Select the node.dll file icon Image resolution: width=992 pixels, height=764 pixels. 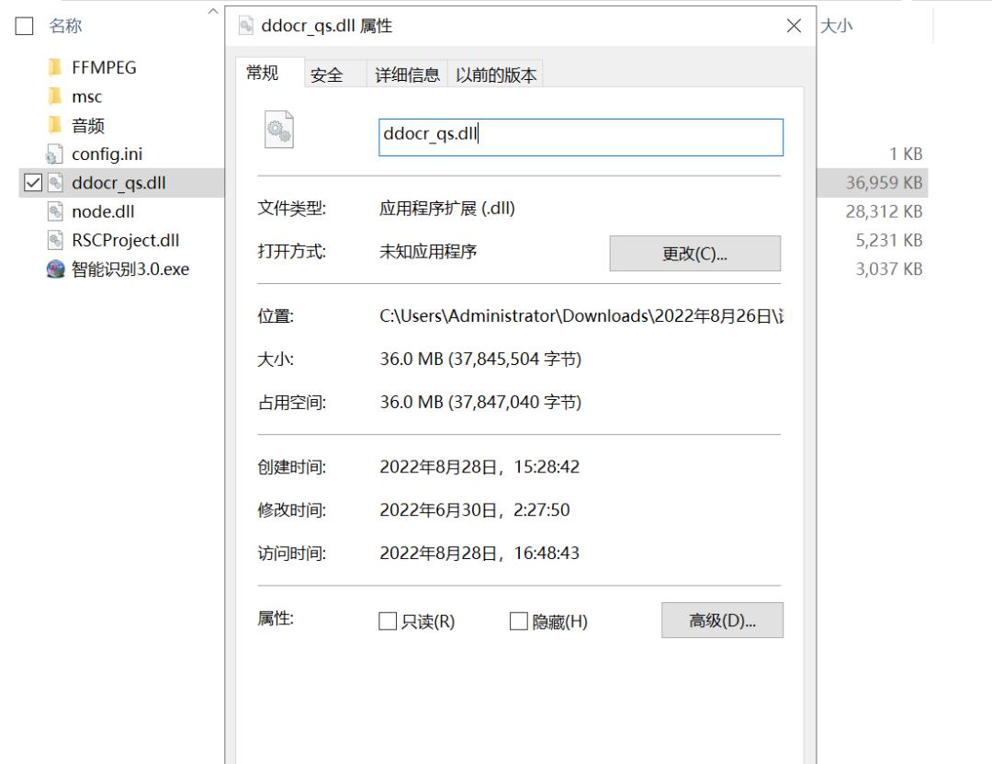[56, 211]
